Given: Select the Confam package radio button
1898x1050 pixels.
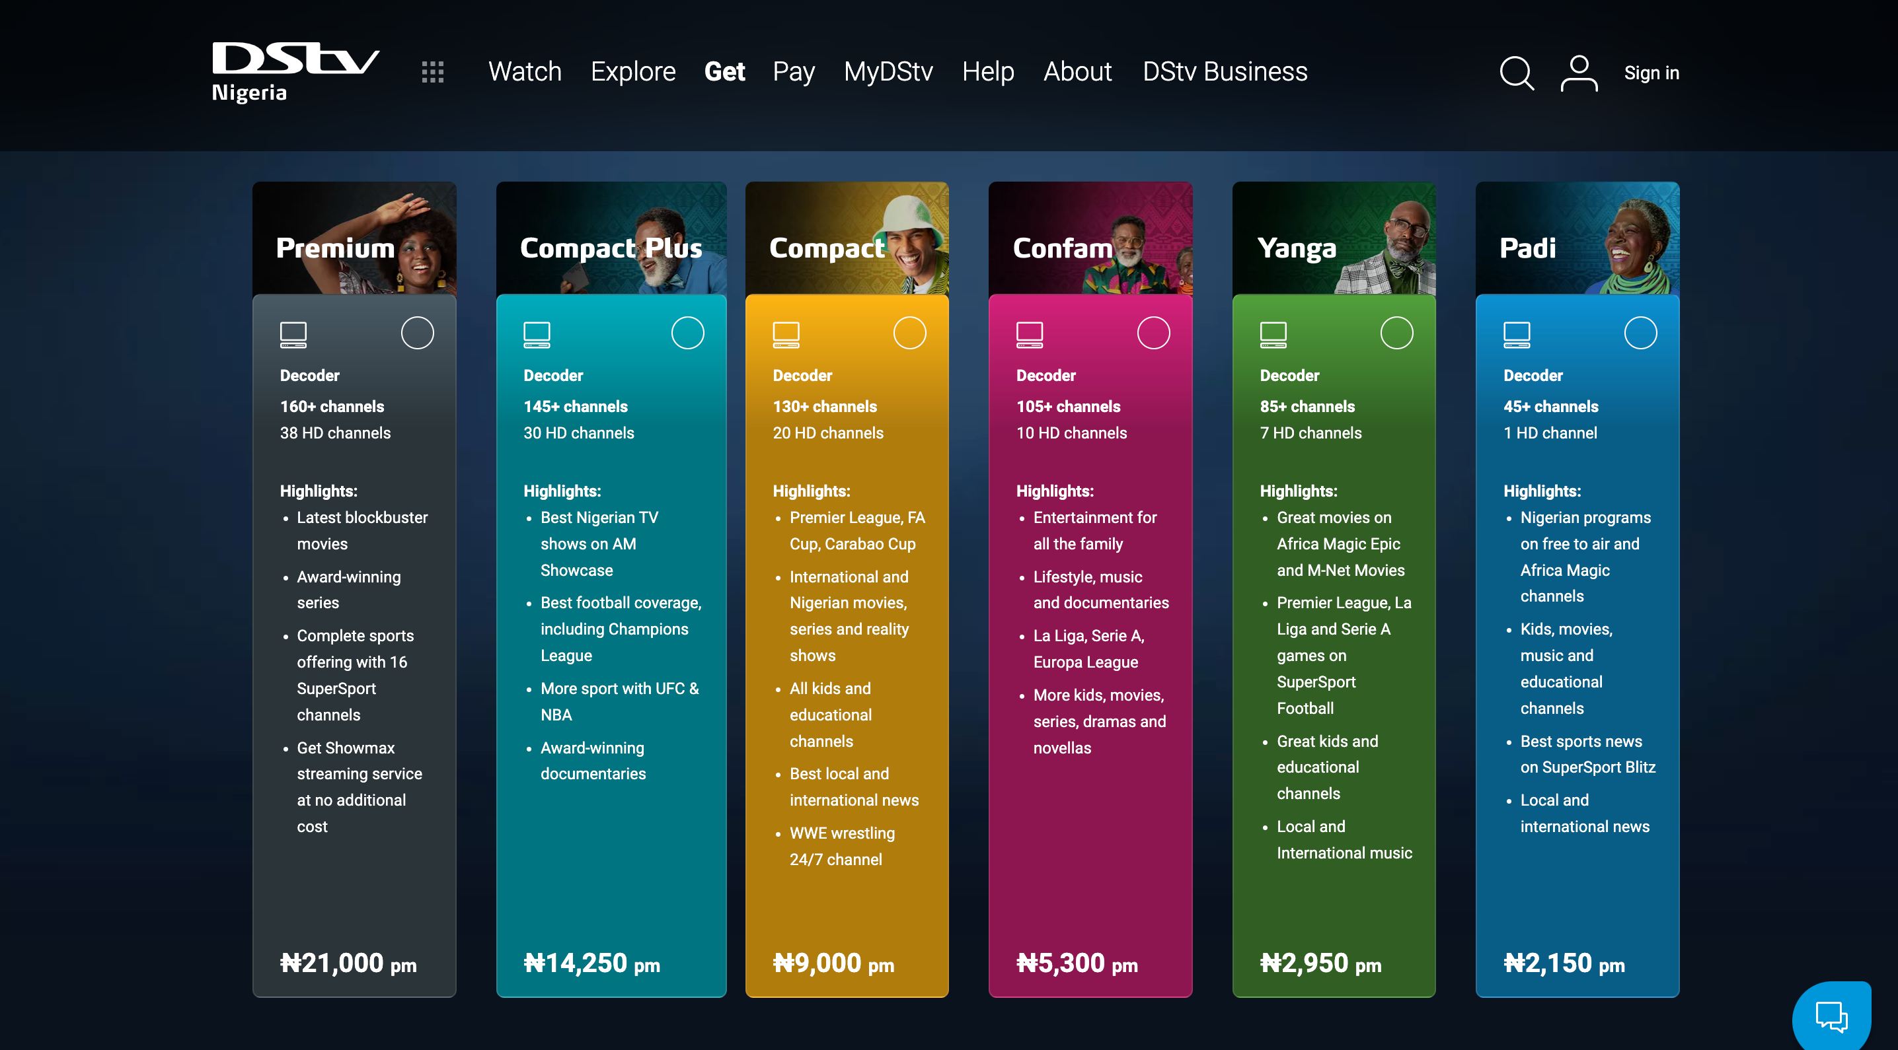Looking at the screenshot, I should point(1153,333).
